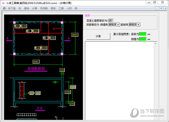
Task: Edit the 2000 water depth field
Action: click(x=68, y=92)
